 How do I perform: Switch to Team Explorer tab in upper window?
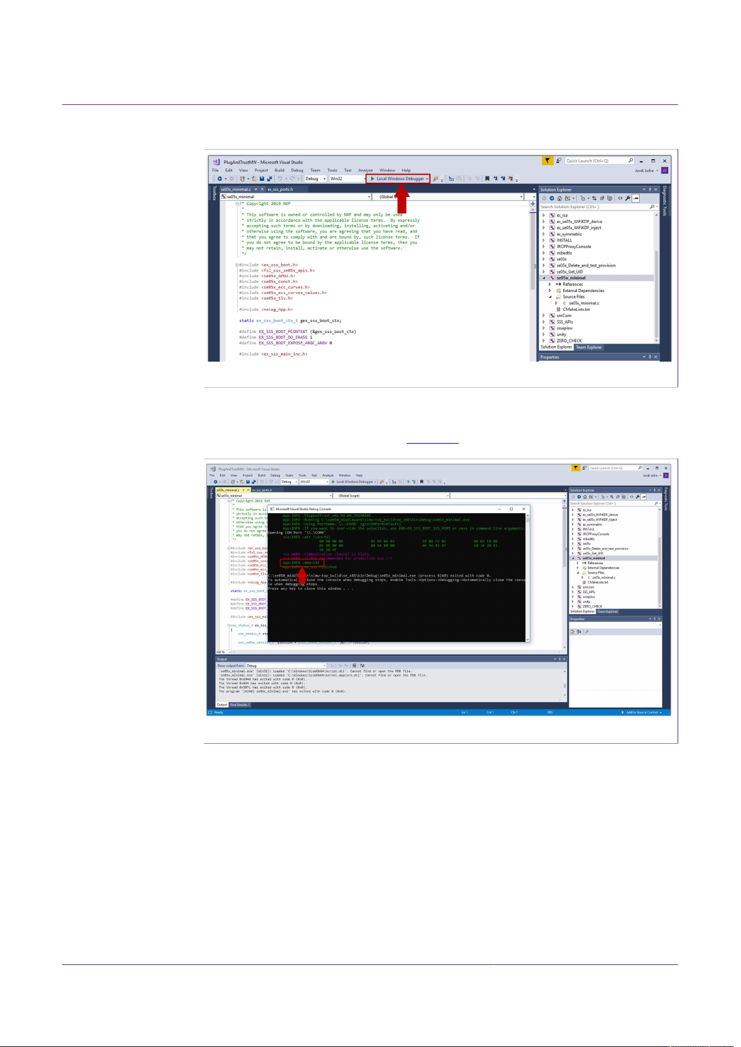click(589, 347)
